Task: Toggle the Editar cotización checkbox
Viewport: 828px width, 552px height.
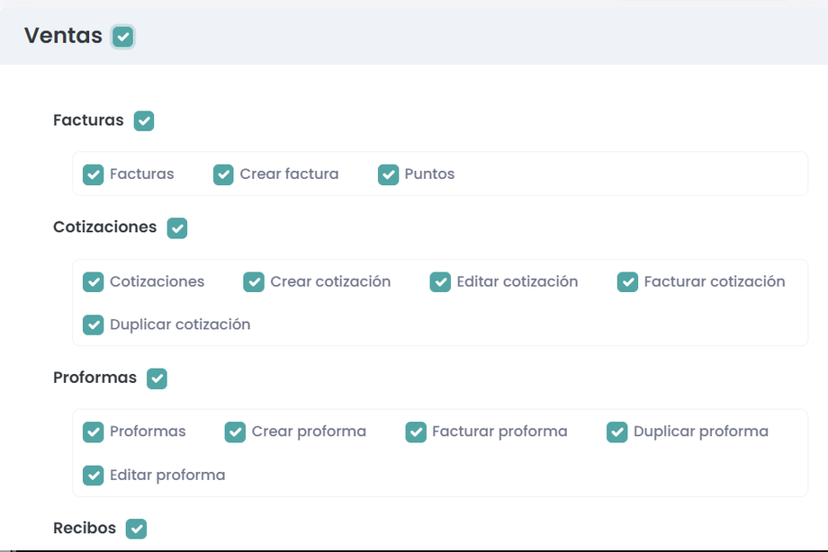Action: (x=440, y=282)
